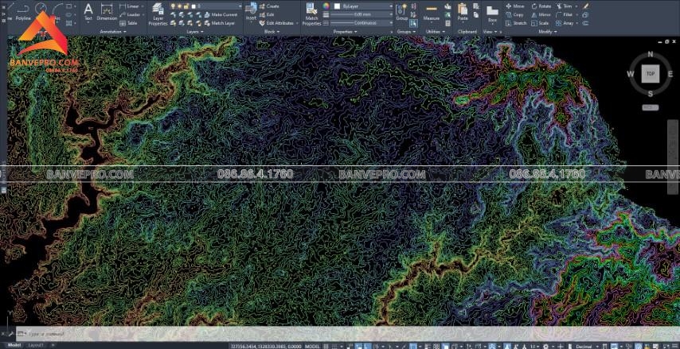Switch to the Layout1 tab
The height and width of the screenshot is (349, 680).
[x=36, y=345]
